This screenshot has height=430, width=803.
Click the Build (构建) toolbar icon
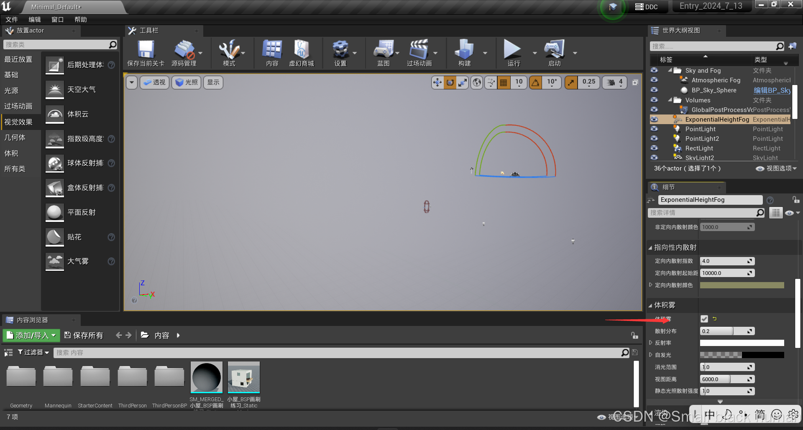click(x=464, y=50)
